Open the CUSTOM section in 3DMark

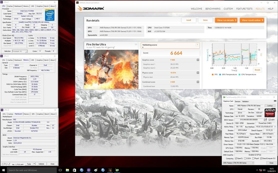(228, 9)
